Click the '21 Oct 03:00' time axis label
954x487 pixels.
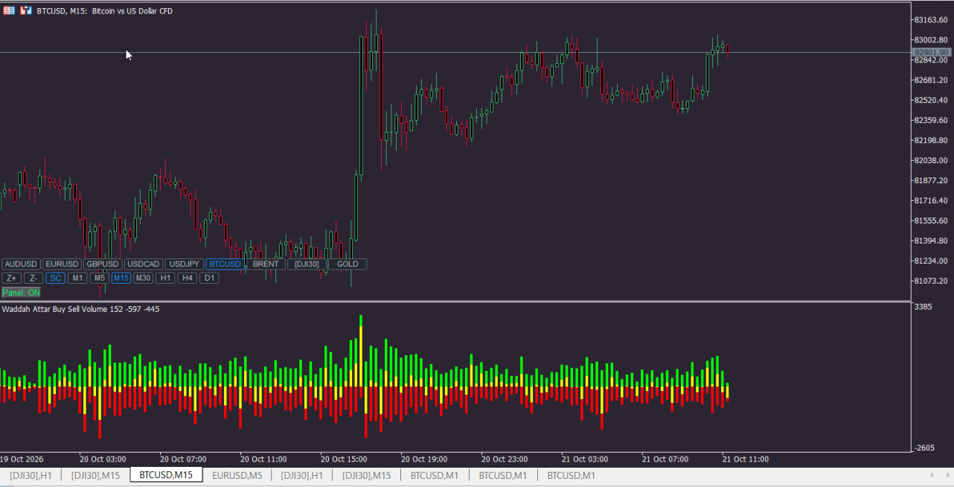point(585,459)
